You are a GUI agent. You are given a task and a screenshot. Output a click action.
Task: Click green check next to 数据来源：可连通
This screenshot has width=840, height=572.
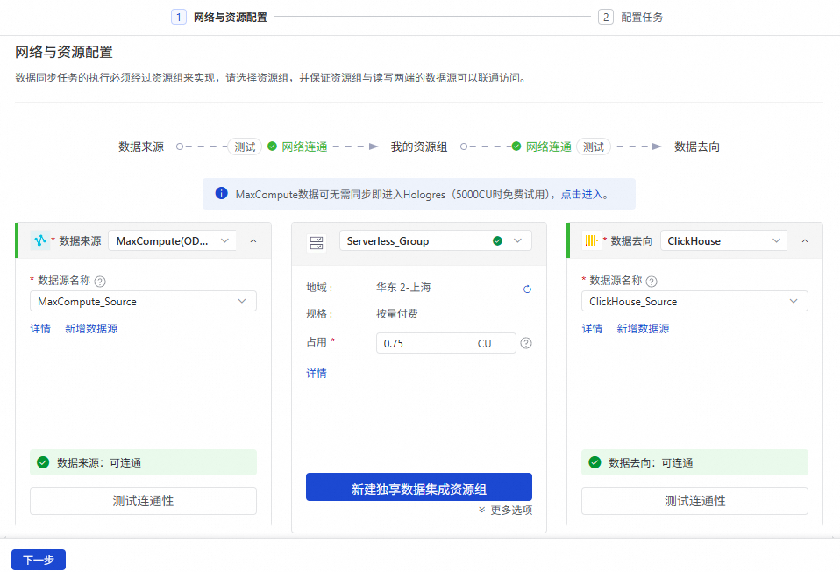click(43, 462)
